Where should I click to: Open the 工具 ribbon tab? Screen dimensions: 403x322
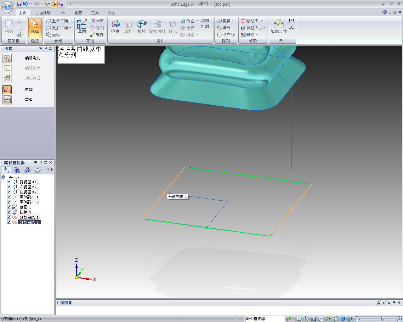click(x=95, y=13)
